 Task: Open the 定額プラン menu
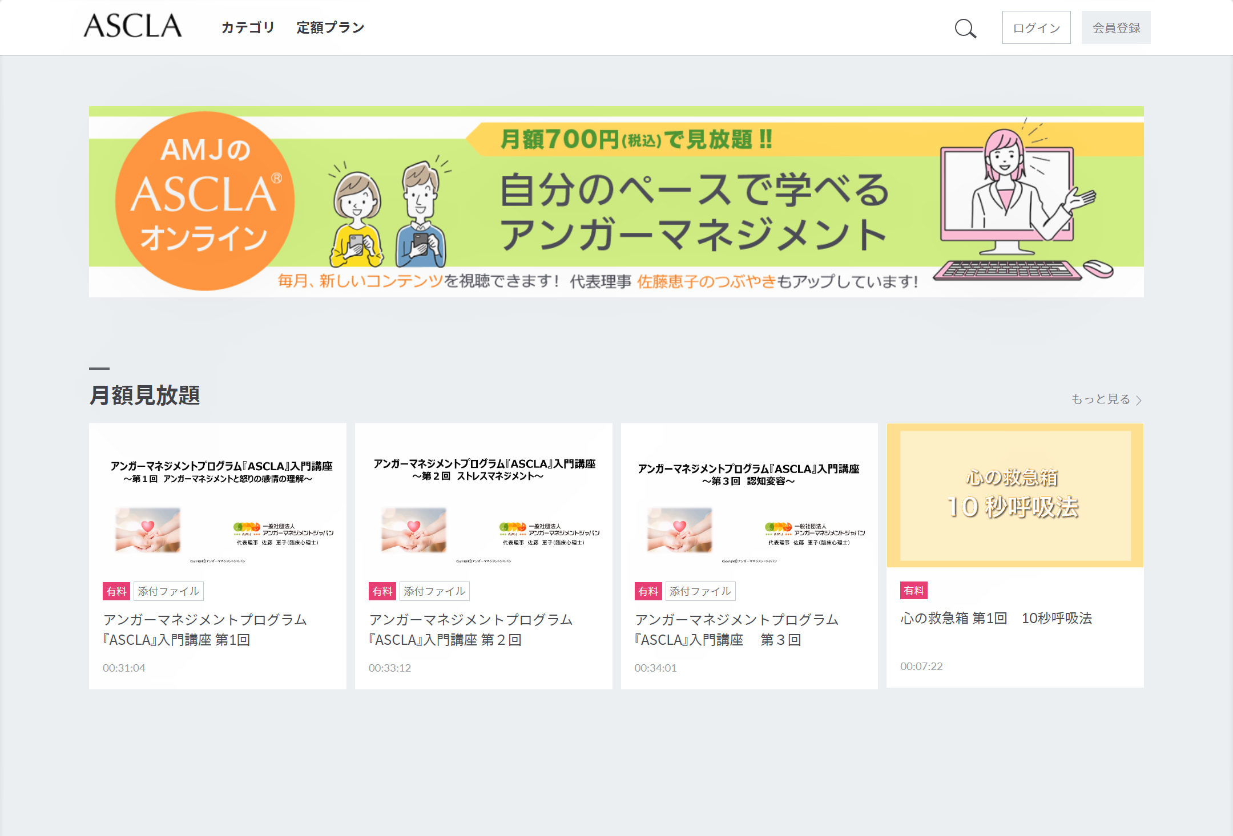330,26
